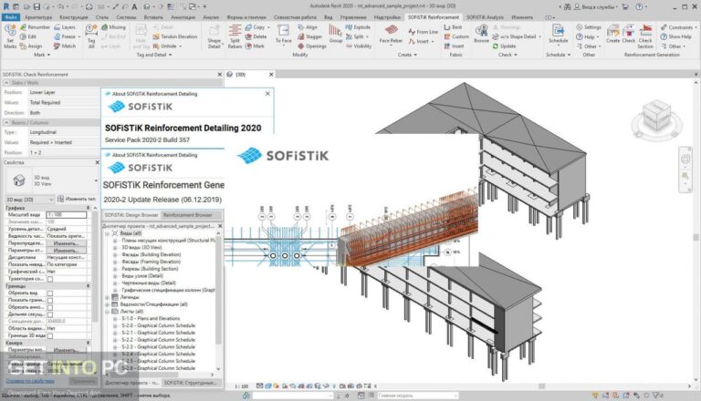Click the {3D} view tab
This screenshot has height=401, width=701.
point(241,75)
